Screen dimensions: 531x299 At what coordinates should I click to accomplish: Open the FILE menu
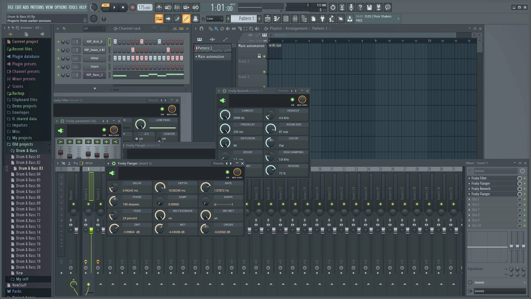coord(11,7)
